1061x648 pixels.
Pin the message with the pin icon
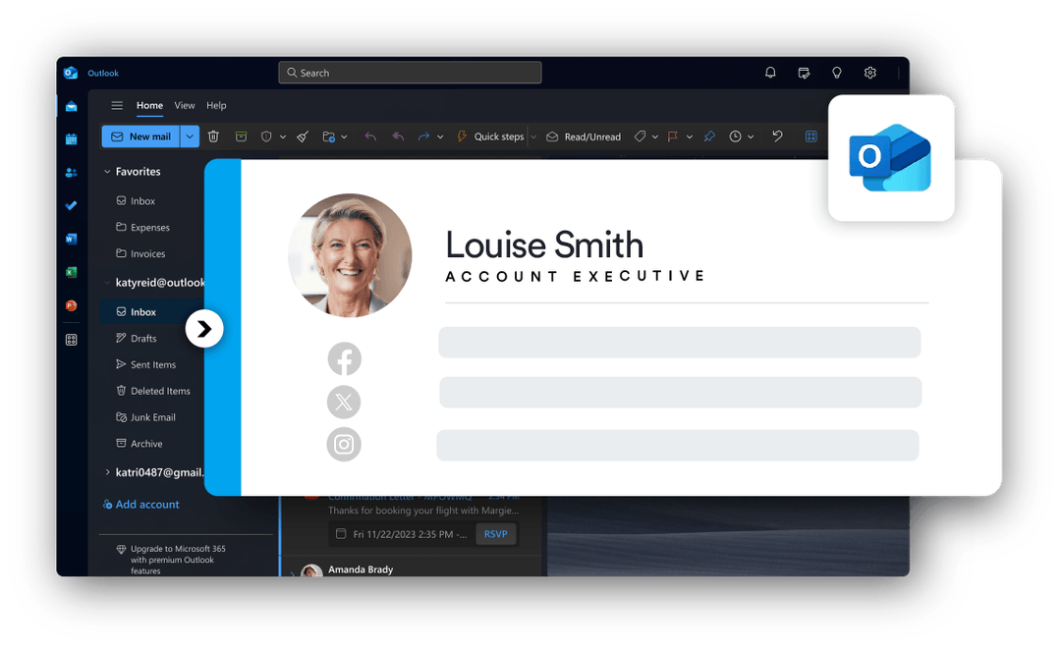click(x=709, y=136)
